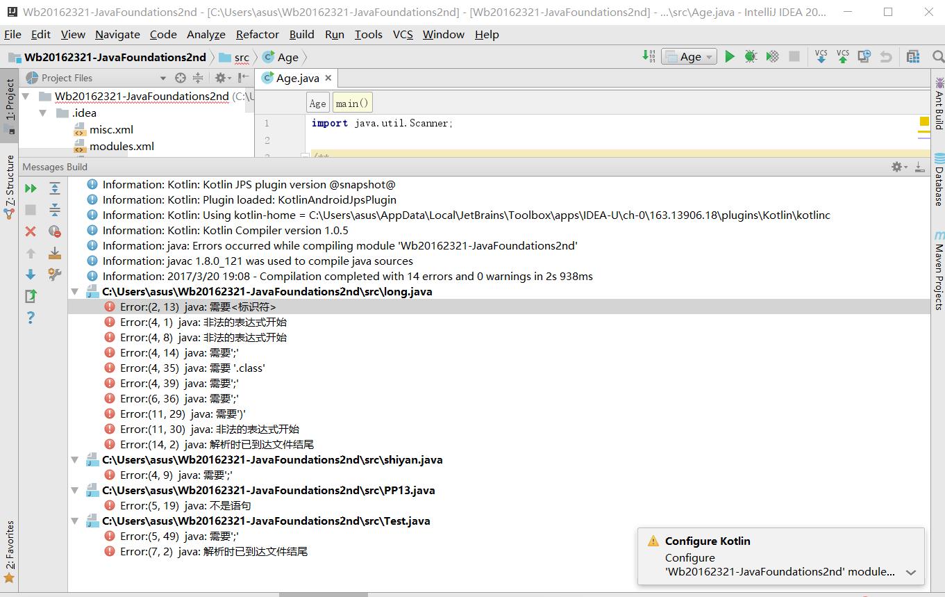
Task: Hide the Messages panel with the bottom-right hide icon
Action: coord(919,167)
